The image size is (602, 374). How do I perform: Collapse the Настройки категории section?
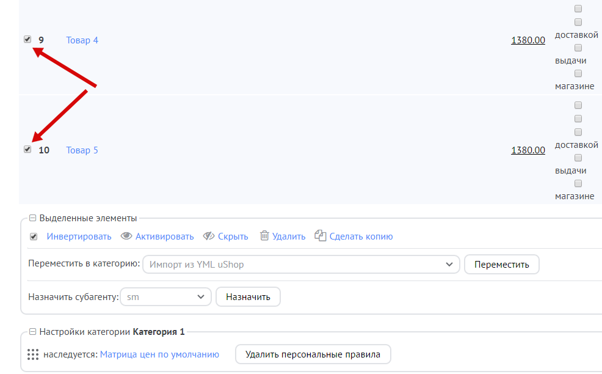tap(33, 332)
